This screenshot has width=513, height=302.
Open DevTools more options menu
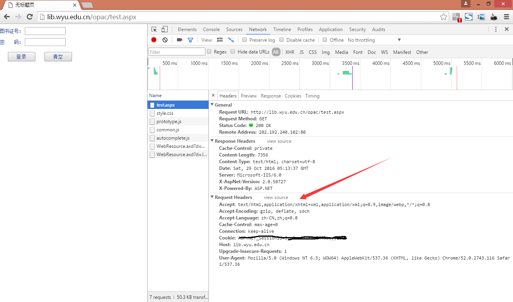pos(496,29)
